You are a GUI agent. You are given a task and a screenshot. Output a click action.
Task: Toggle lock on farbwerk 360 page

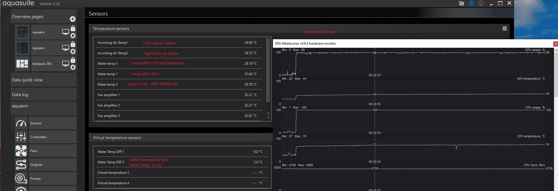pos(73,60)
